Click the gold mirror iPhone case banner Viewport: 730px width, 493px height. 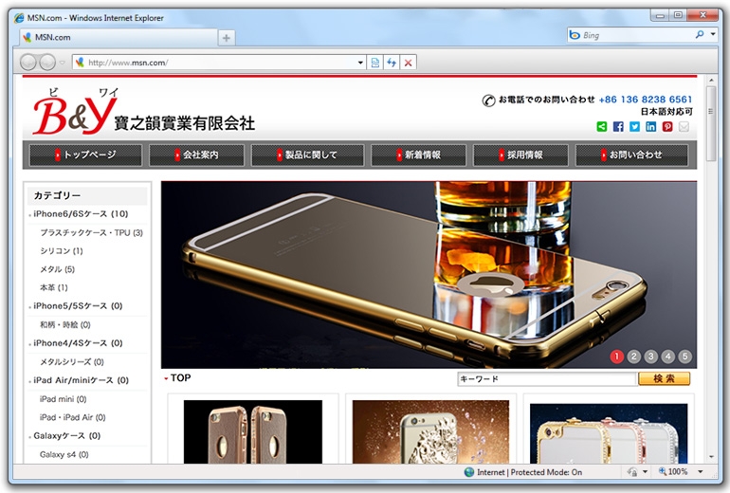tap(429, 275)
